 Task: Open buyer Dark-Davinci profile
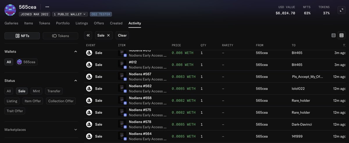click(302, 124)
